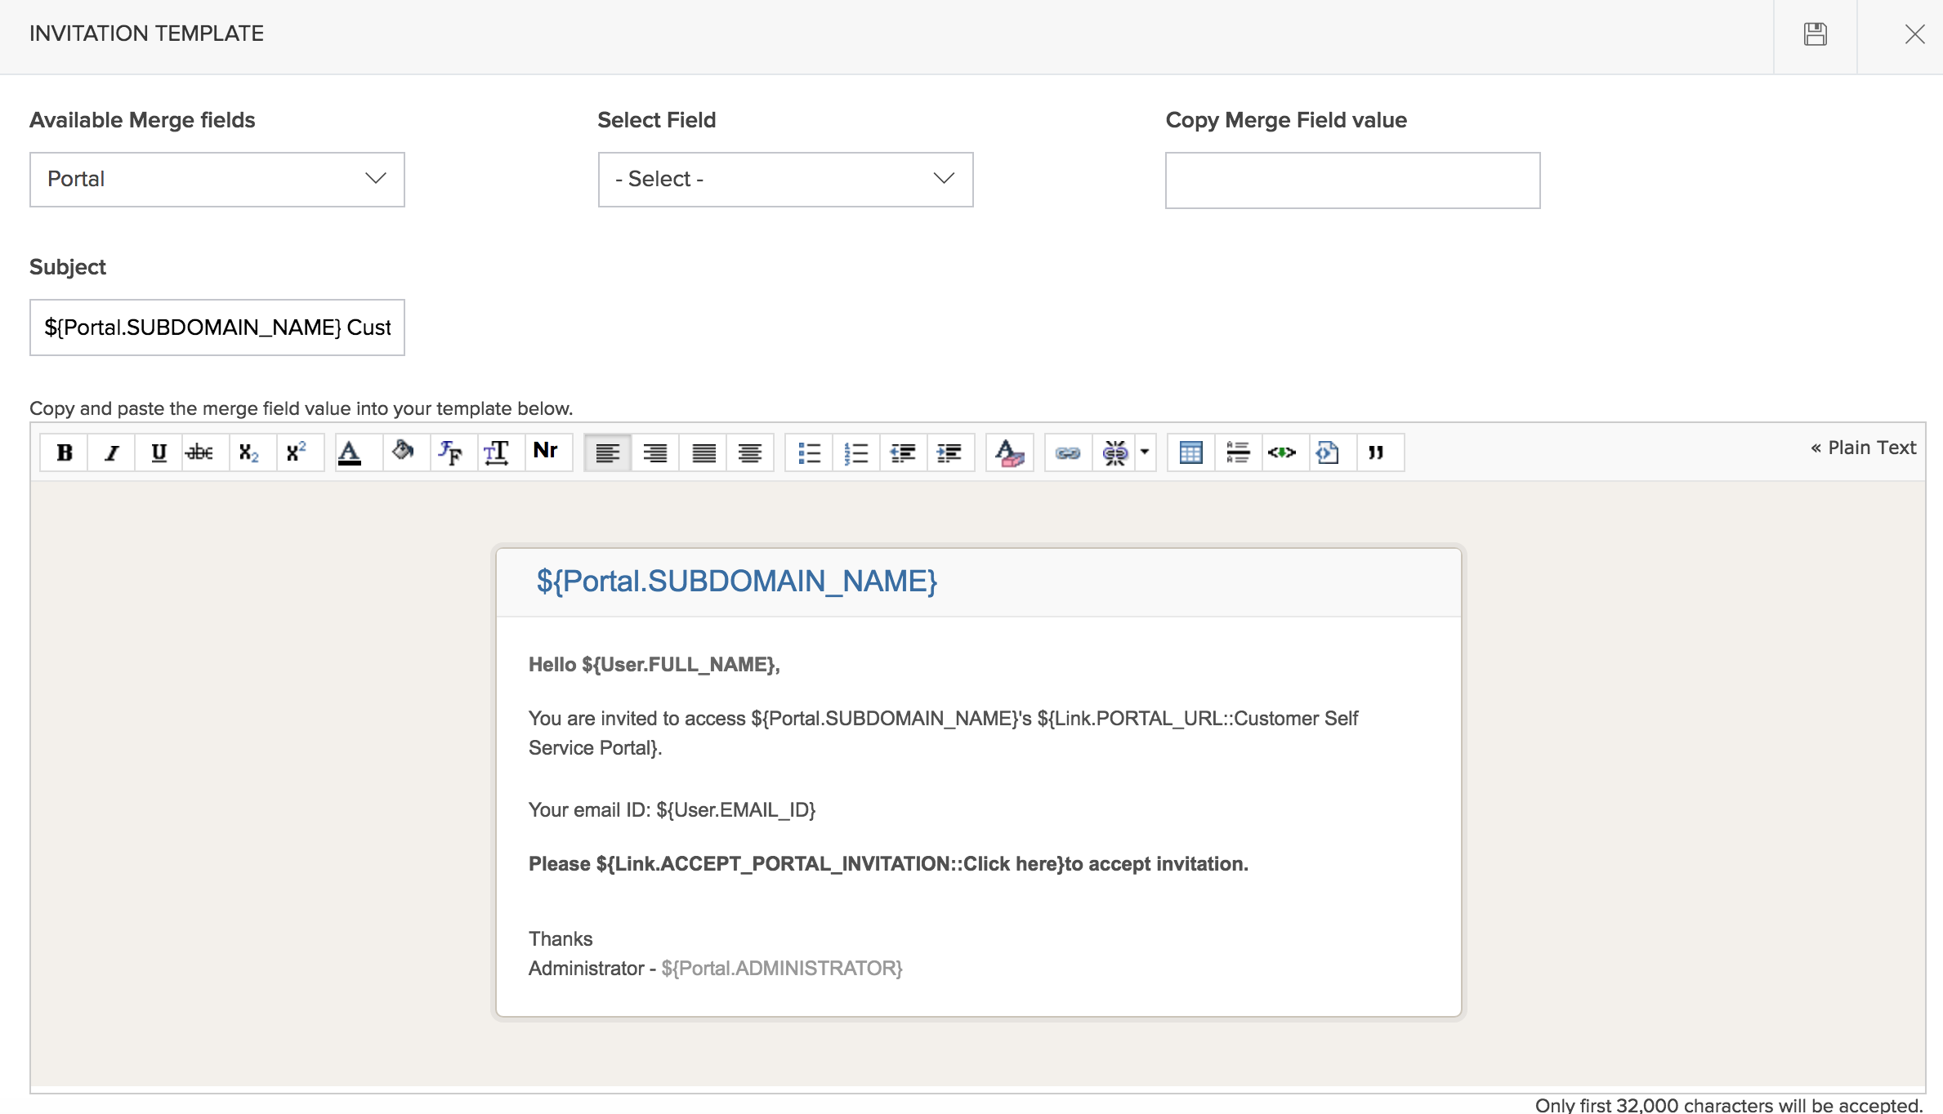This screenshot has width=1943, height=1114.
Task: Apply strikethrough formatting icon
Action: (x=199, y=452)
